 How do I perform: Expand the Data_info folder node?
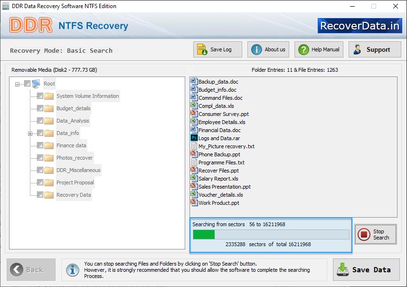[30, 134]
